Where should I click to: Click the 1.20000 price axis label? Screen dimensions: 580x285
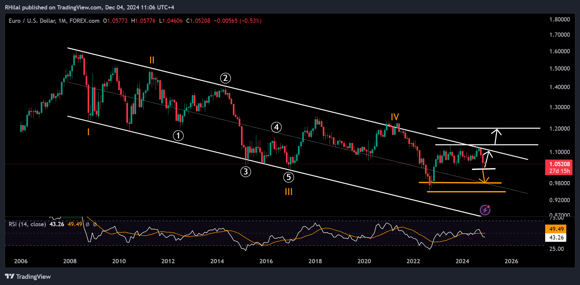coord(559,129)
